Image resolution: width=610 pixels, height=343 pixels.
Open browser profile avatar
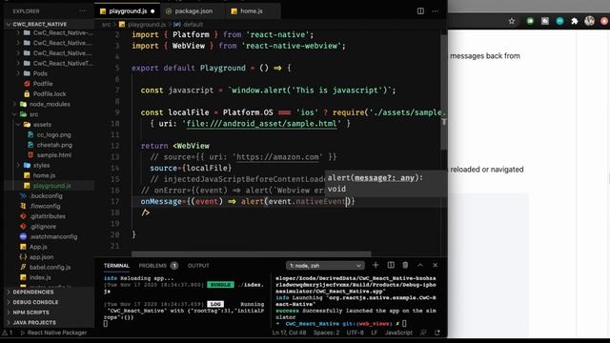pos(589,21)
